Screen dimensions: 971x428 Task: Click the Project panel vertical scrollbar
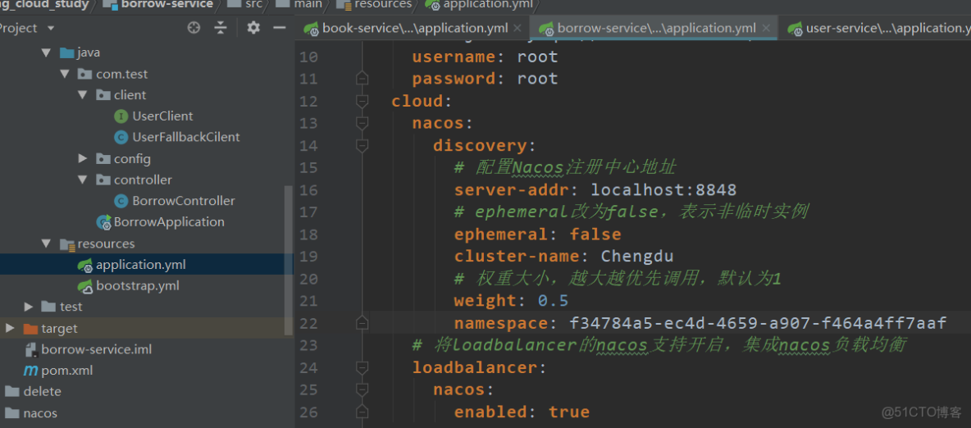[289, 260]
